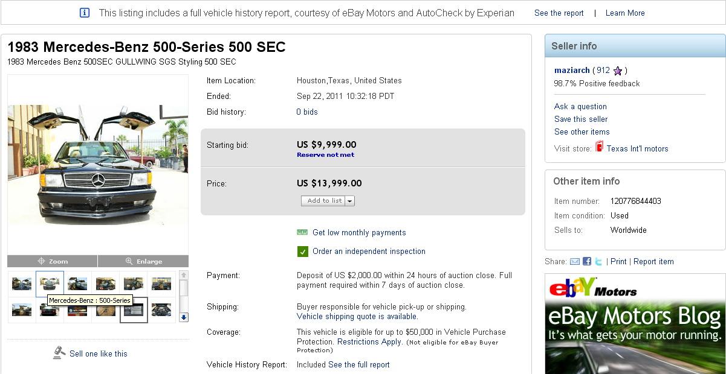Click the 'Ask a question' link
The height and width of the screenshot is (374, 726).
[x=580, y=106]
